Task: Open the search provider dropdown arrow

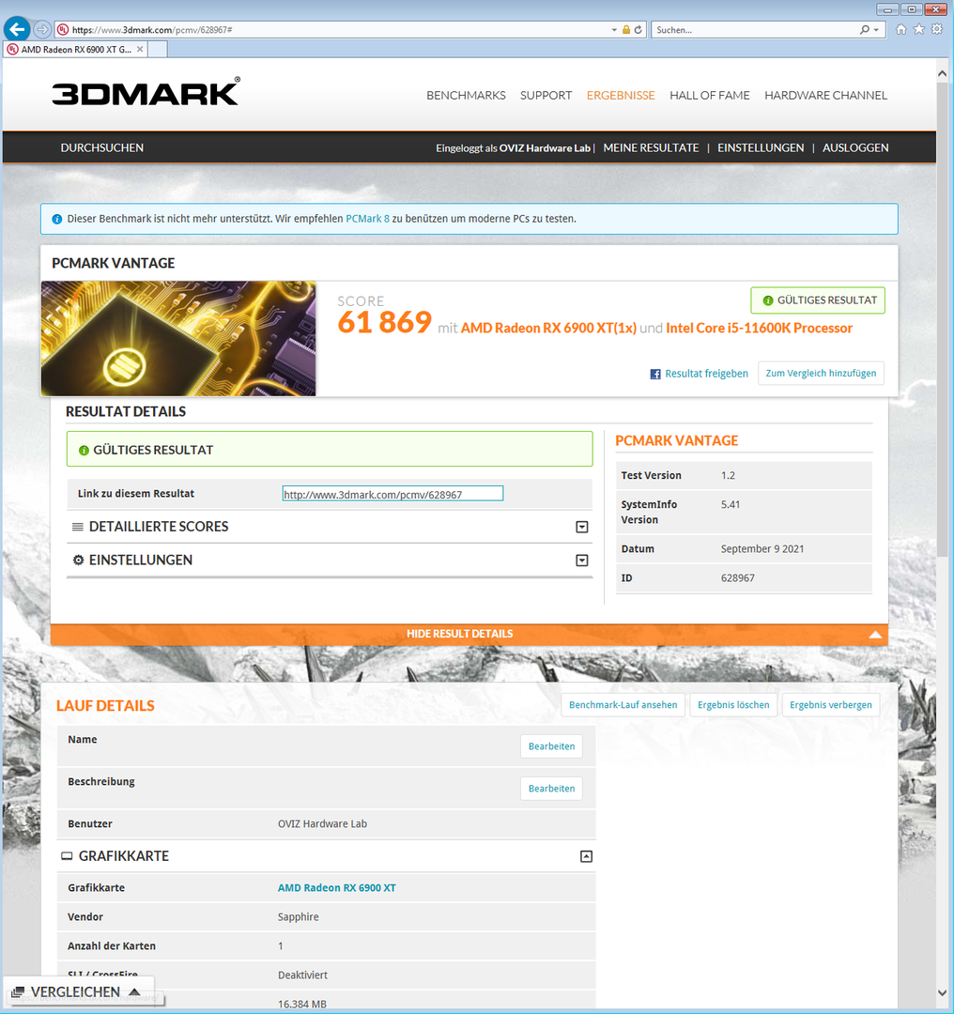Action: click(876, 30)
